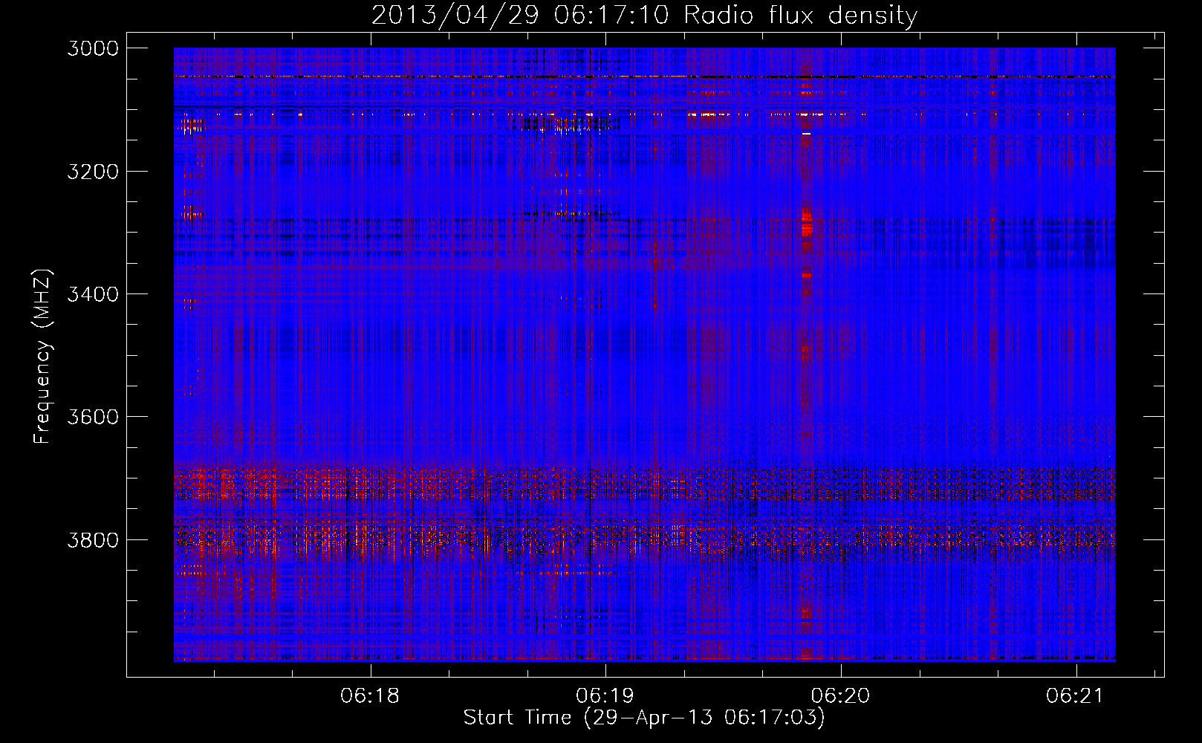
Task: Click the 'Frequency (MHZ)' axis title
Action: [43, 357]
